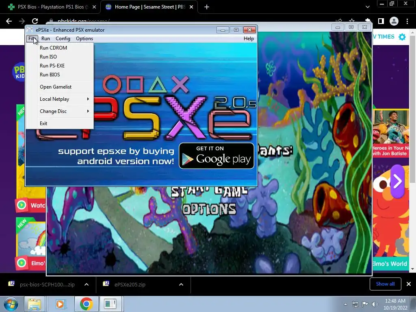The width and height of the screenshot is (416, 312).
Task: Open the Run menu in ePSXe
Action: (x=45, y=39)
